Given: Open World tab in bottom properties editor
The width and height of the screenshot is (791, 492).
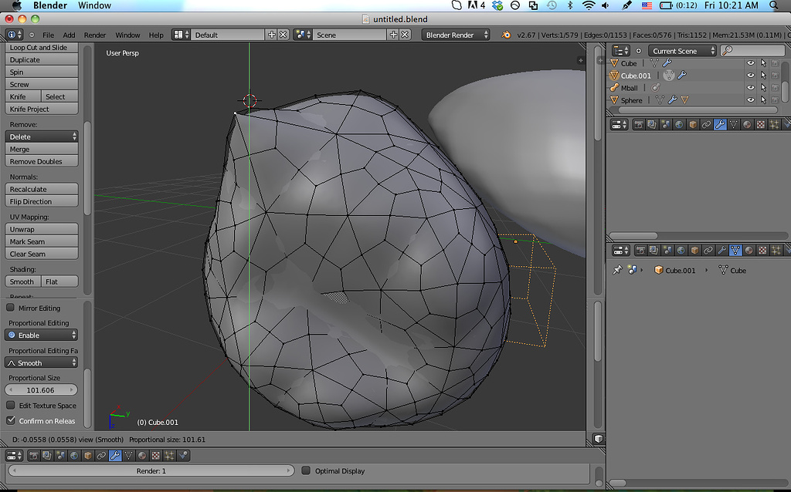Looking at the screenshot, I should 74,456.
